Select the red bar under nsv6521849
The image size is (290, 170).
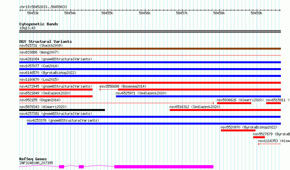(56, 96)
